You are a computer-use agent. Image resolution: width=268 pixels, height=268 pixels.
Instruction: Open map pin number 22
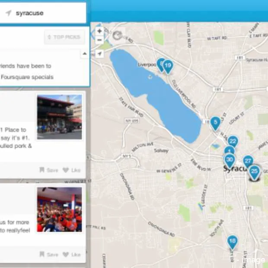[x=233, y=141]
